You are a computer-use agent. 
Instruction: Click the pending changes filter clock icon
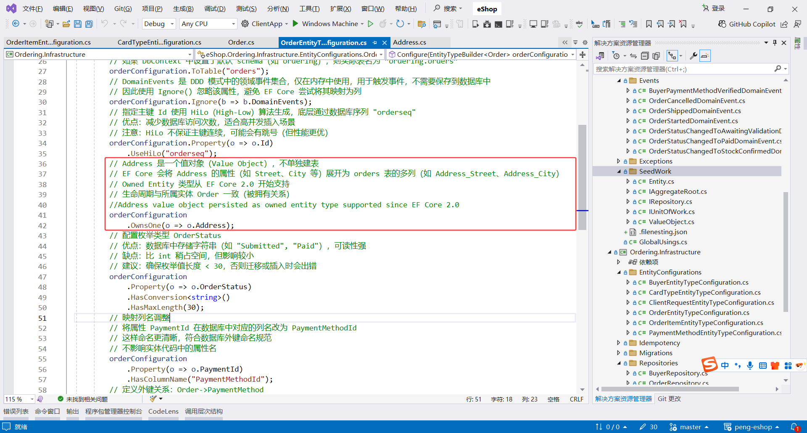[616, 55]
